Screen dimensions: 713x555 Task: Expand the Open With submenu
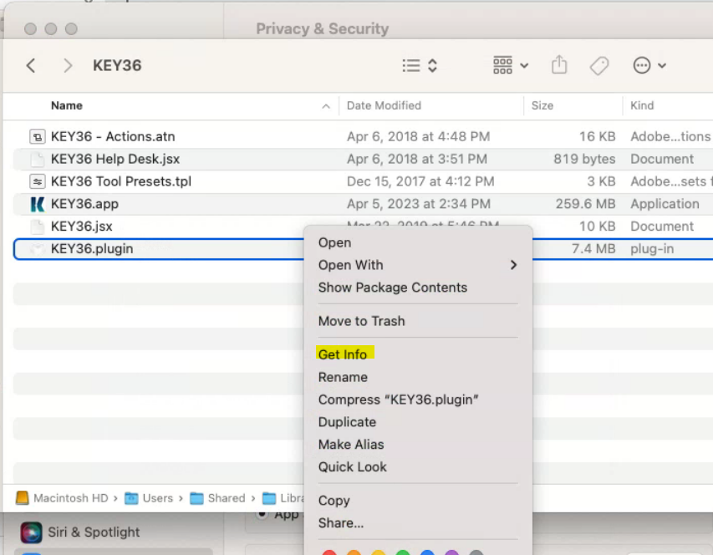click(350, 265)
